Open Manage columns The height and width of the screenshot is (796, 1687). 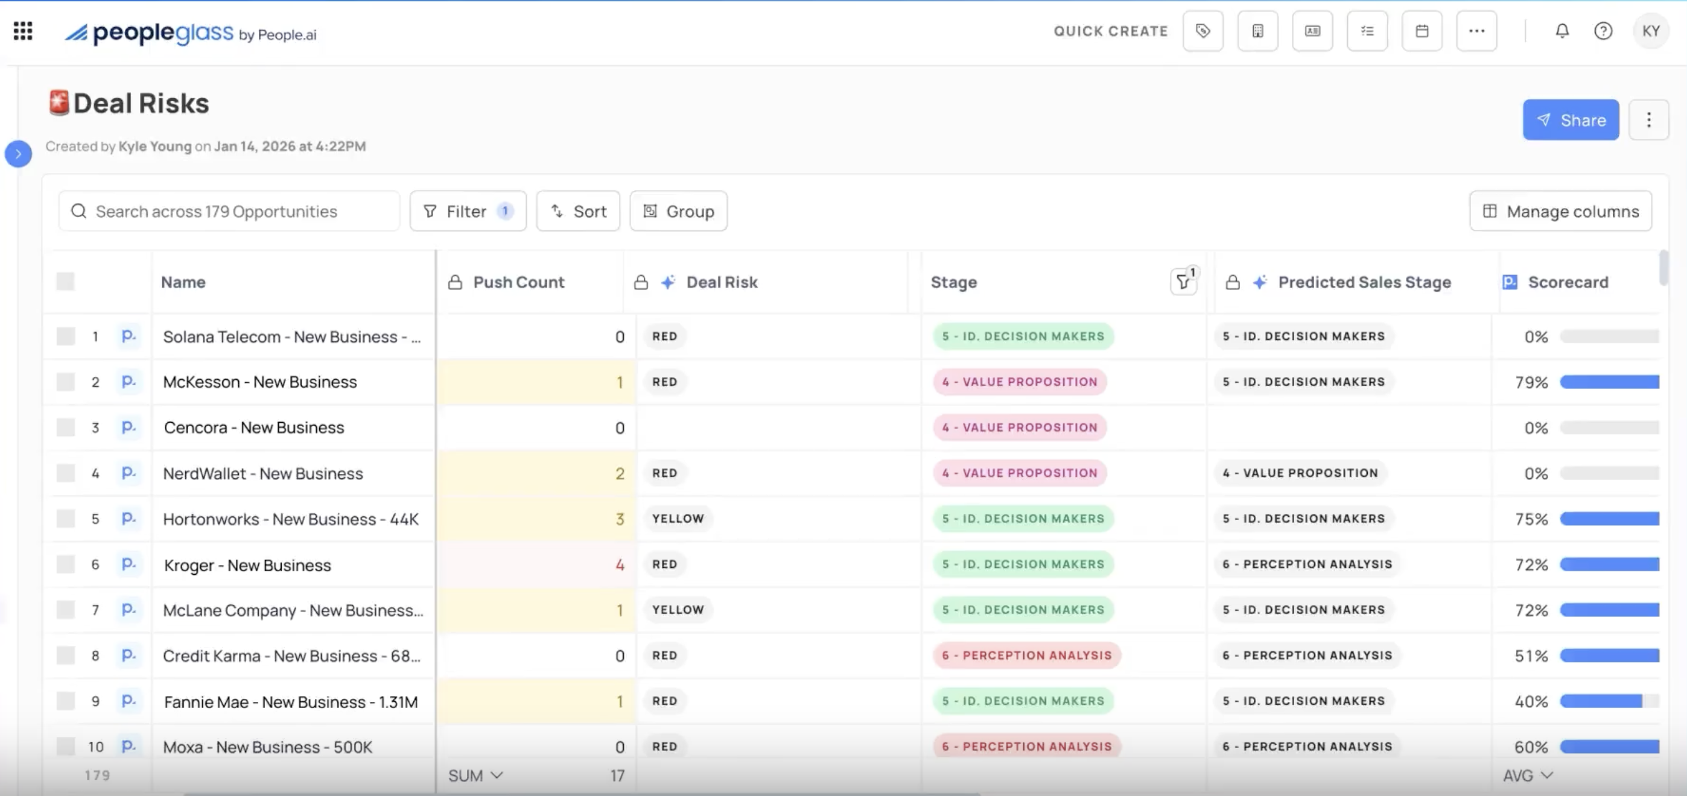(x=1561, y=211)
